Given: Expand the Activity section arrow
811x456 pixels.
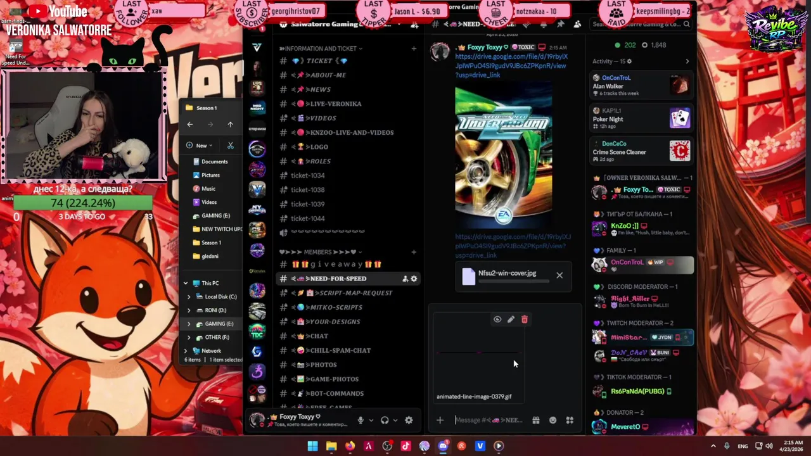Looking at the screenshot, I should [687, 61].
